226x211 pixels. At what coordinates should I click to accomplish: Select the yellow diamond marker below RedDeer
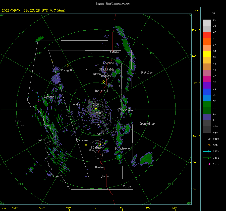(103, 82)
